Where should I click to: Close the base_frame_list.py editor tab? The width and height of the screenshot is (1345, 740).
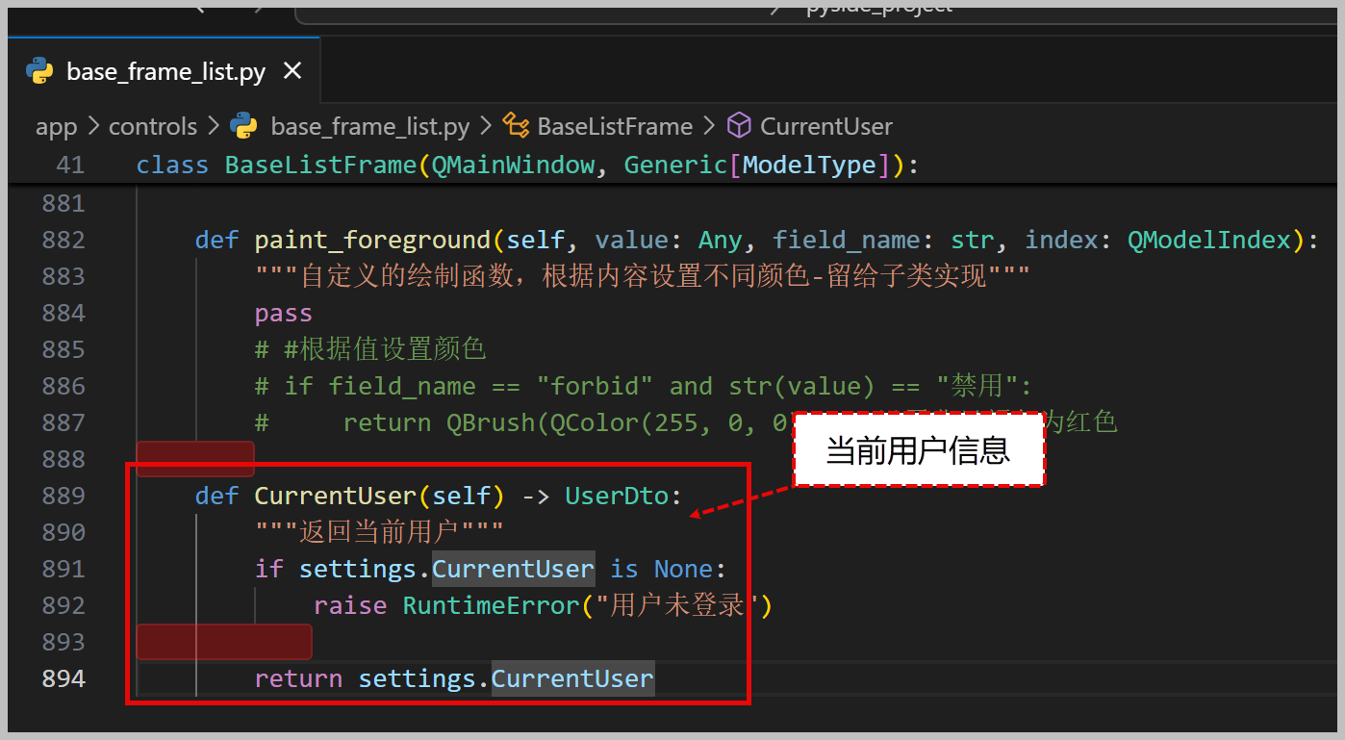pyautogui.click(x=292, y=70)
